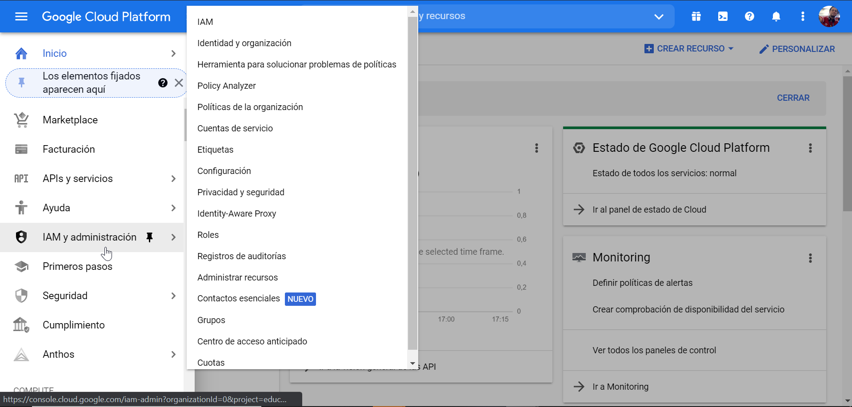Expand the Inicio submenu chevron
The height and width of the screenshot is (407, 852).
pyautogui.click(x=173, y=53)
